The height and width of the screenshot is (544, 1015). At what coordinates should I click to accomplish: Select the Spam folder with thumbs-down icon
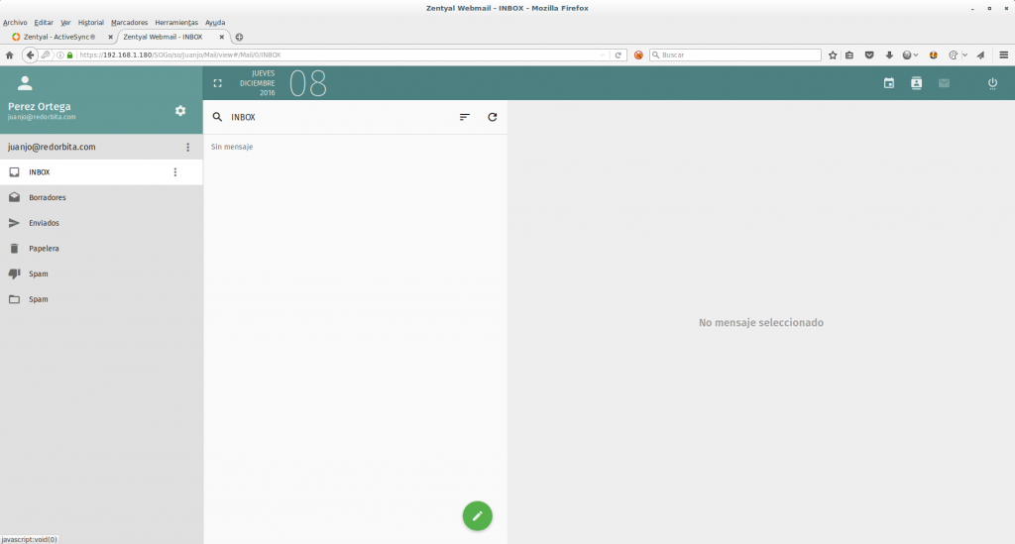pos(38,273)
